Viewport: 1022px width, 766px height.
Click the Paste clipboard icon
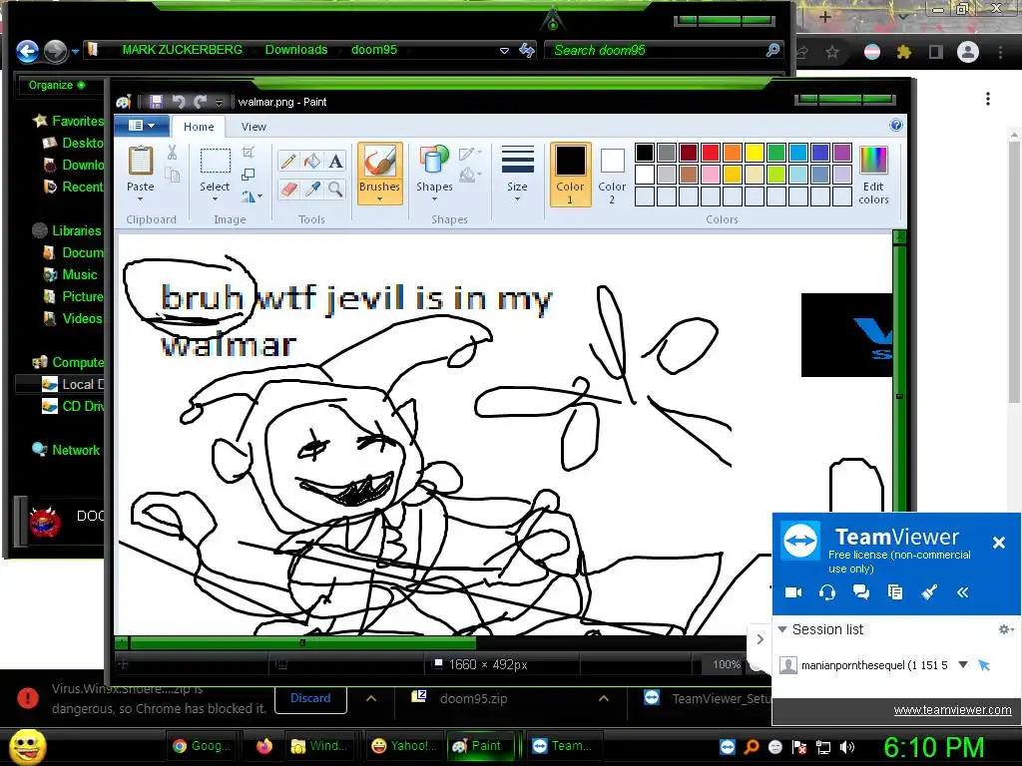click(x=140, y=161)
